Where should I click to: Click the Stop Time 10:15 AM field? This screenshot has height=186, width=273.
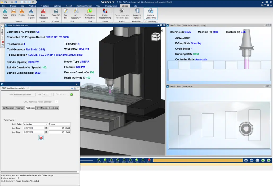click(x=60, y=132)
